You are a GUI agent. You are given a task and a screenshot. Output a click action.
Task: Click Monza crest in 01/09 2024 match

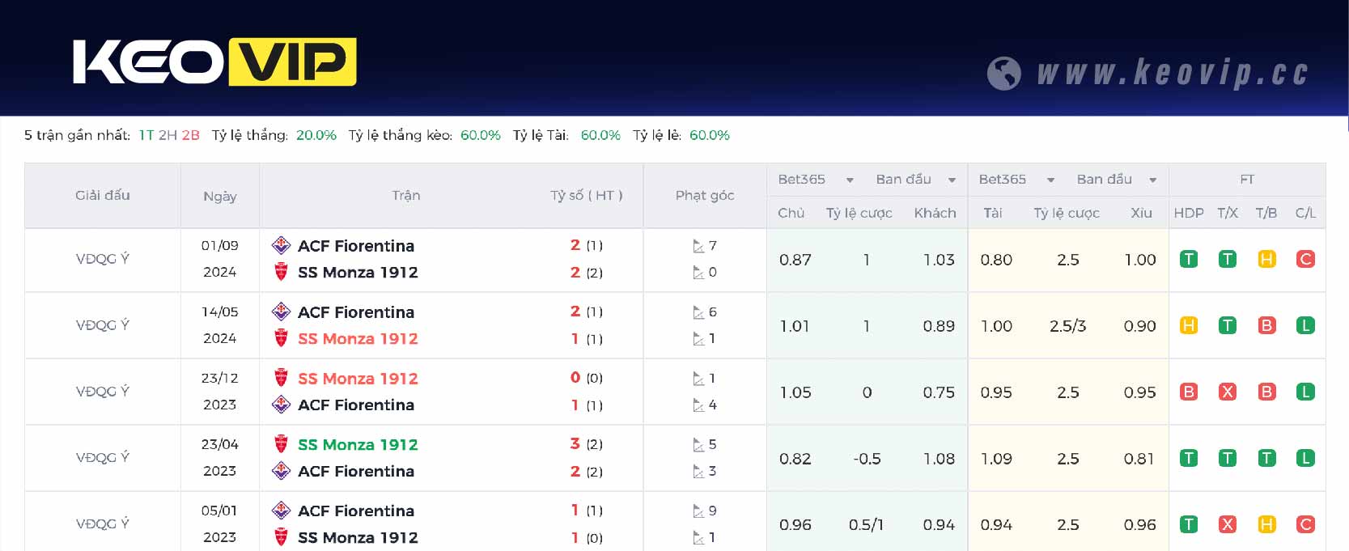[x=281, y=272]
